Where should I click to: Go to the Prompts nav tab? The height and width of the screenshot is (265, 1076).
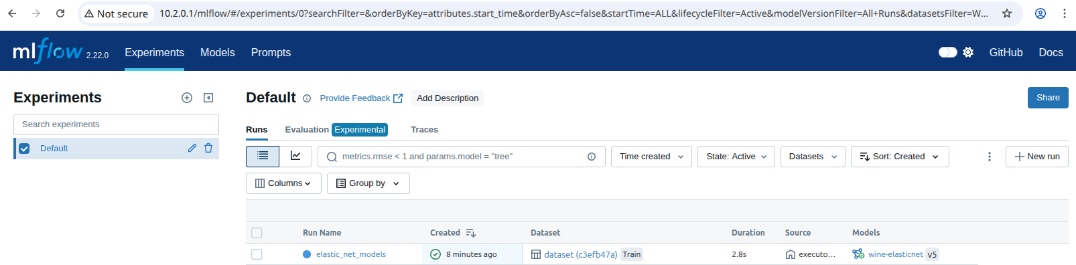[271, 52]
